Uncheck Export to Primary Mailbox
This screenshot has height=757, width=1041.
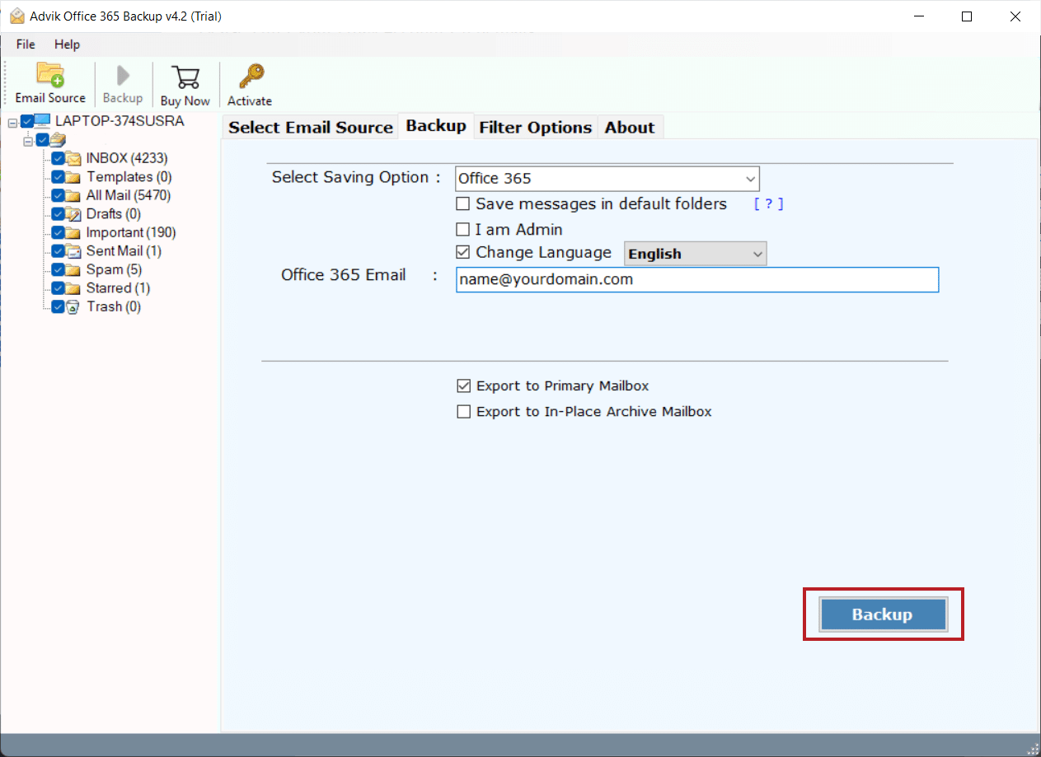(x=464, y=386)
